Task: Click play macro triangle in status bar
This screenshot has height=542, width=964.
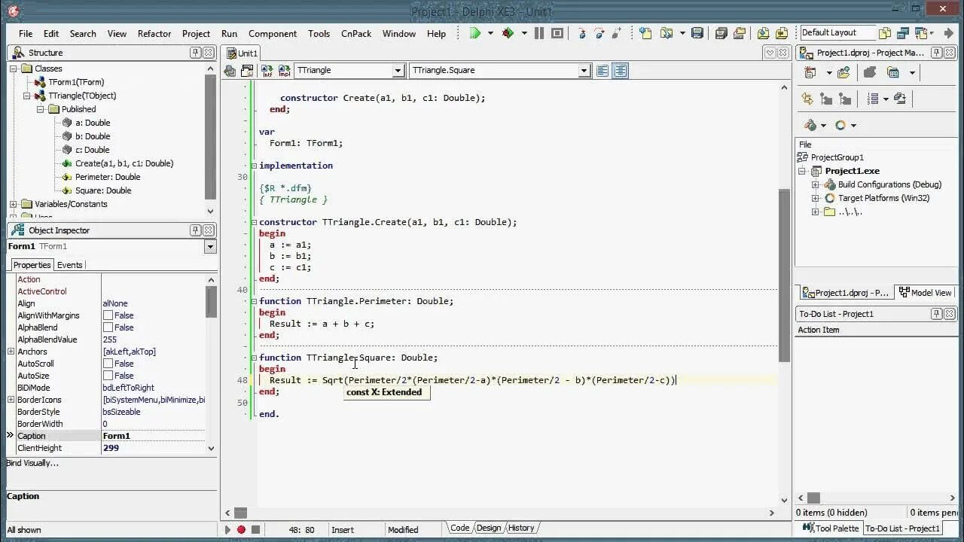Action: tap(227, 530)
